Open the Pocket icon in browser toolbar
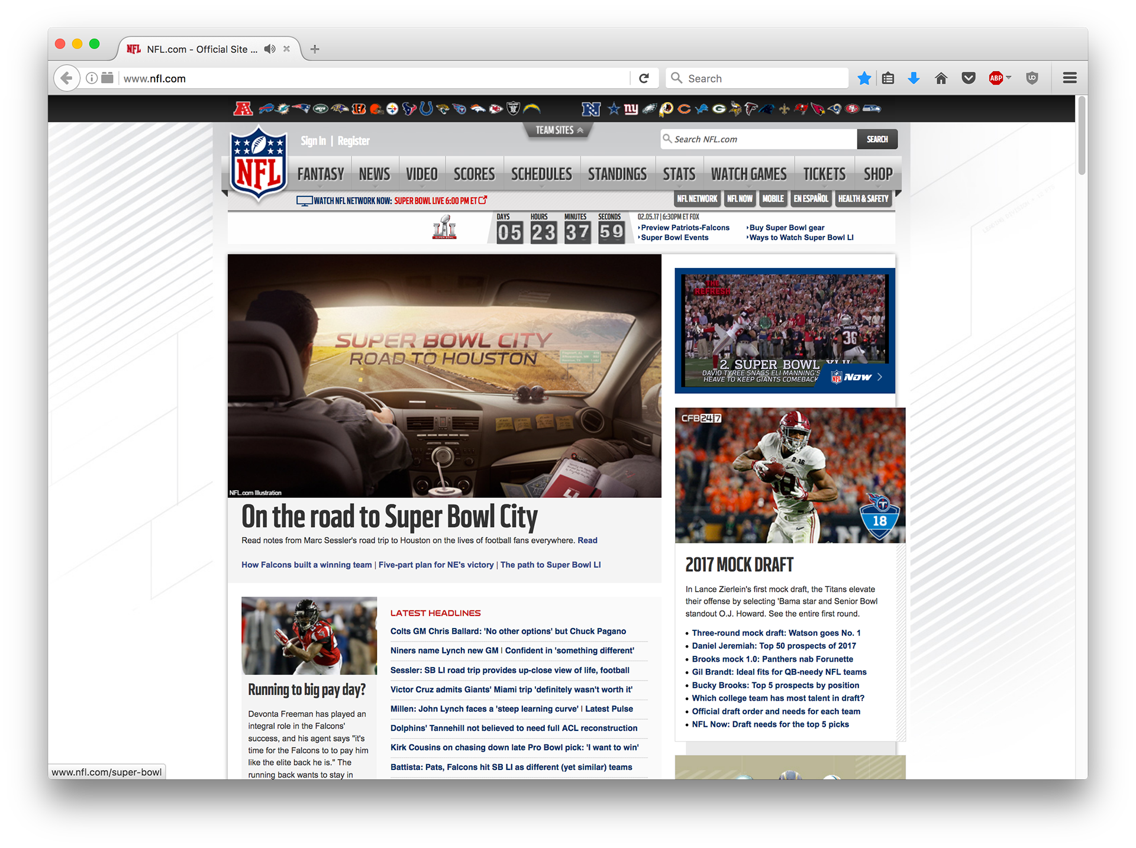The height and width of the screenshot is (848, 1136). pos(969,78)
